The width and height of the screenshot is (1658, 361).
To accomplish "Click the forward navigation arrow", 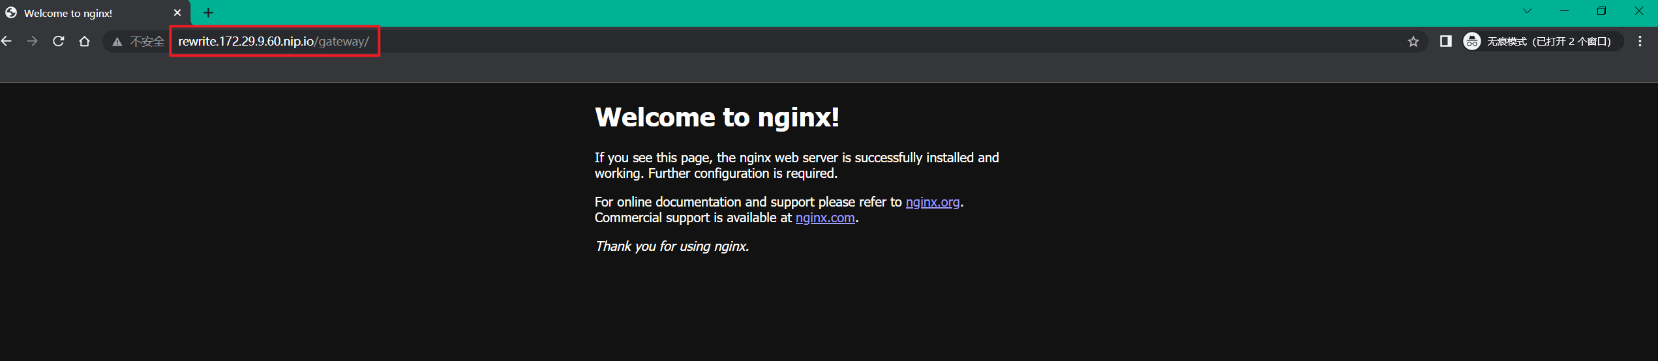I will pyautogui.click(x=32, y=42).
